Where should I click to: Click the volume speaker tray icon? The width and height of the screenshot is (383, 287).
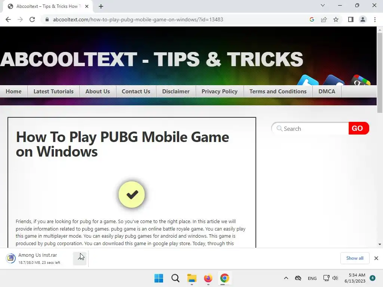(335, 278)
